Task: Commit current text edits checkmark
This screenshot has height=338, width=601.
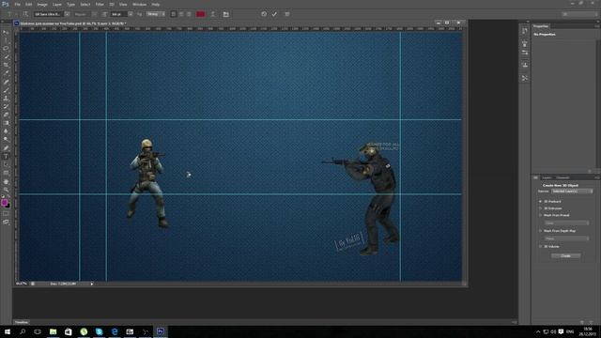Action: (274, 14)
